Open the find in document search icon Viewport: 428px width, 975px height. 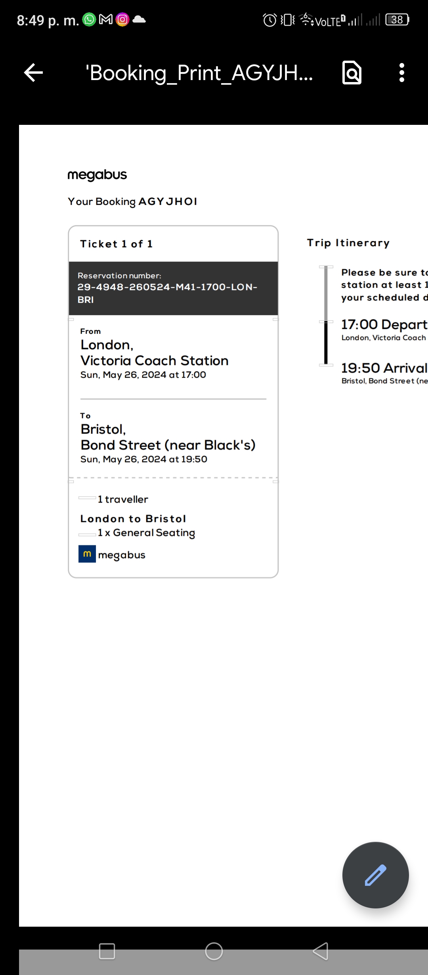(x=352, y=73)
